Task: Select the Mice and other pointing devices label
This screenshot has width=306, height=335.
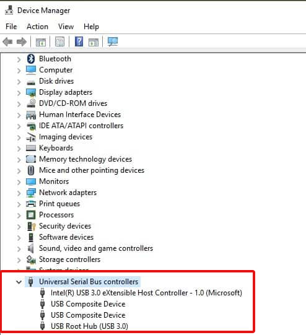Action: pyautogui.click(x=92, y=170)
